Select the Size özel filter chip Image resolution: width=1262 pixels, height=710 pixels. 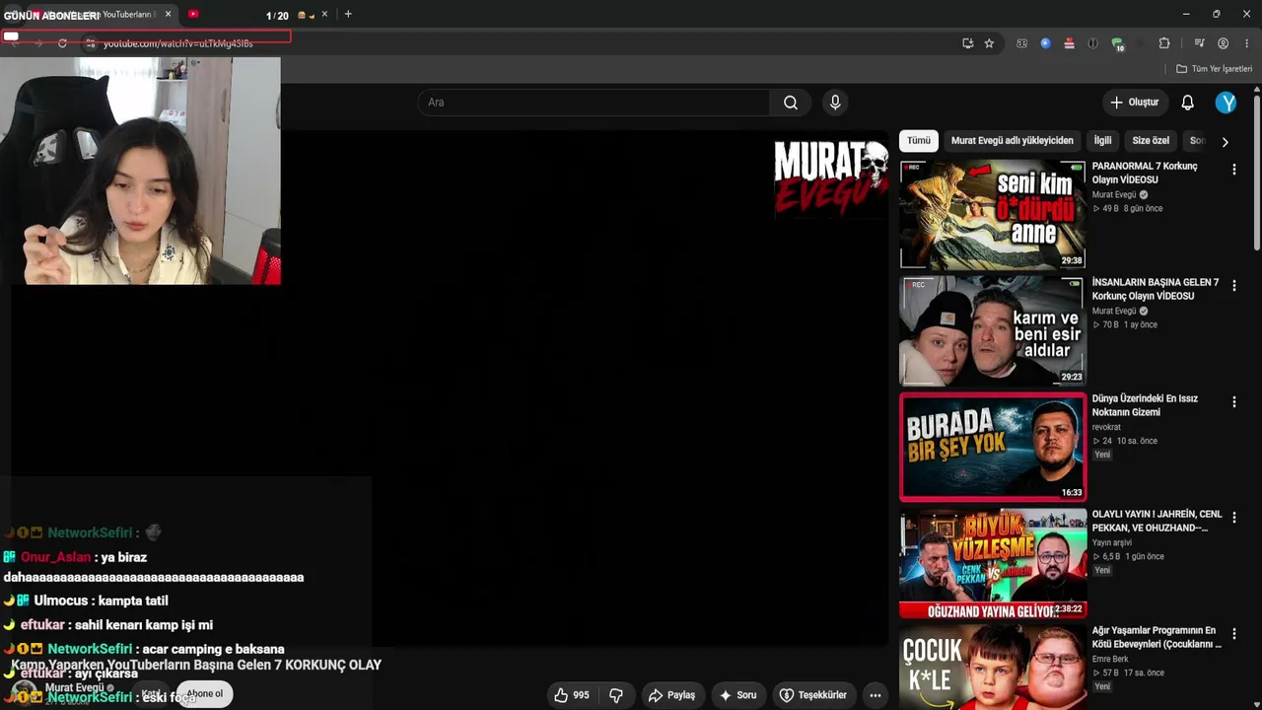[1151, 141]
